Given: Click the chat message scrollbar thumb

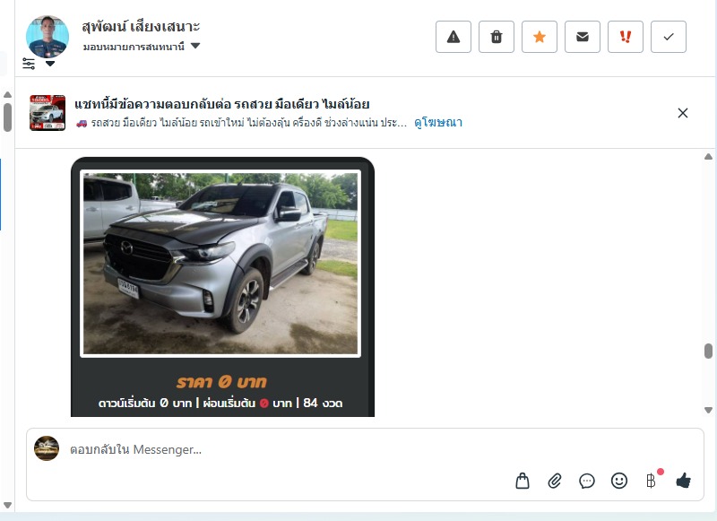Looking at the screenshot, I should (x=708, y=352).
